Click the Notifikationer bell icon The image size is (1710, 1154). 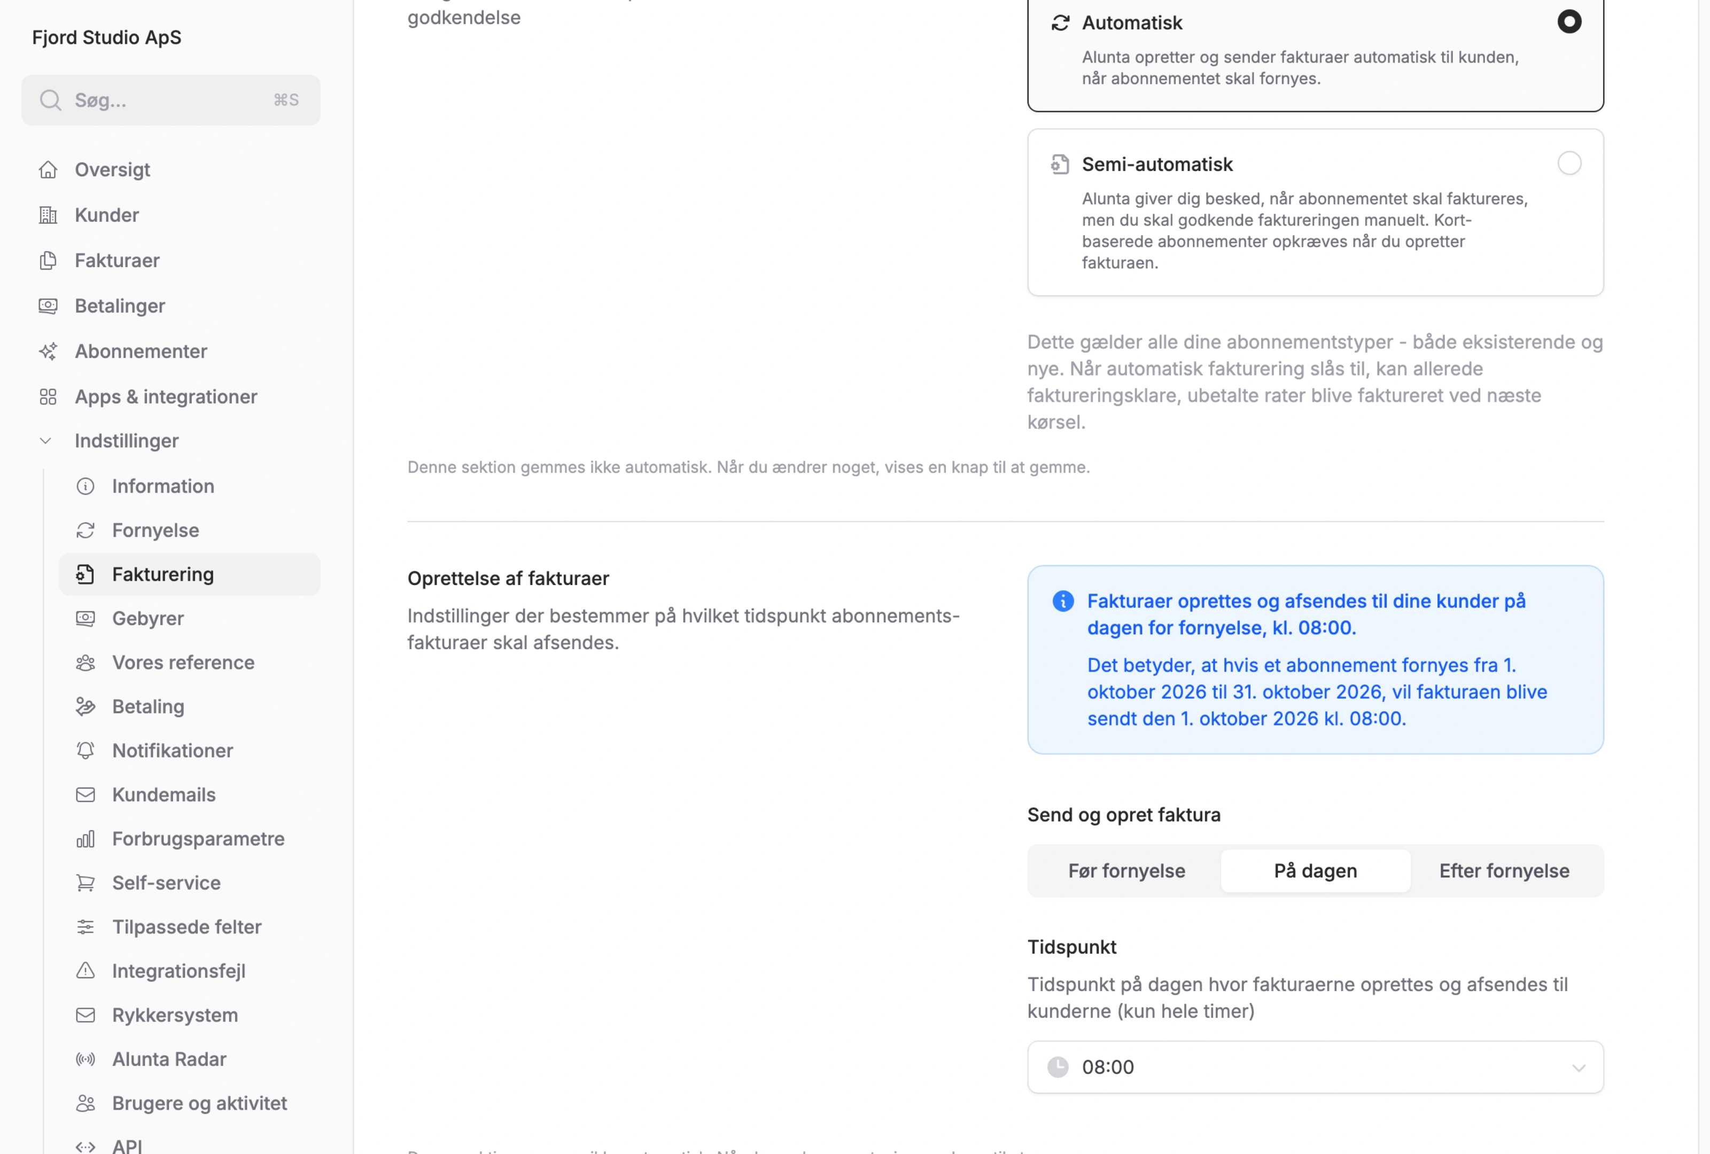[85, 751]
